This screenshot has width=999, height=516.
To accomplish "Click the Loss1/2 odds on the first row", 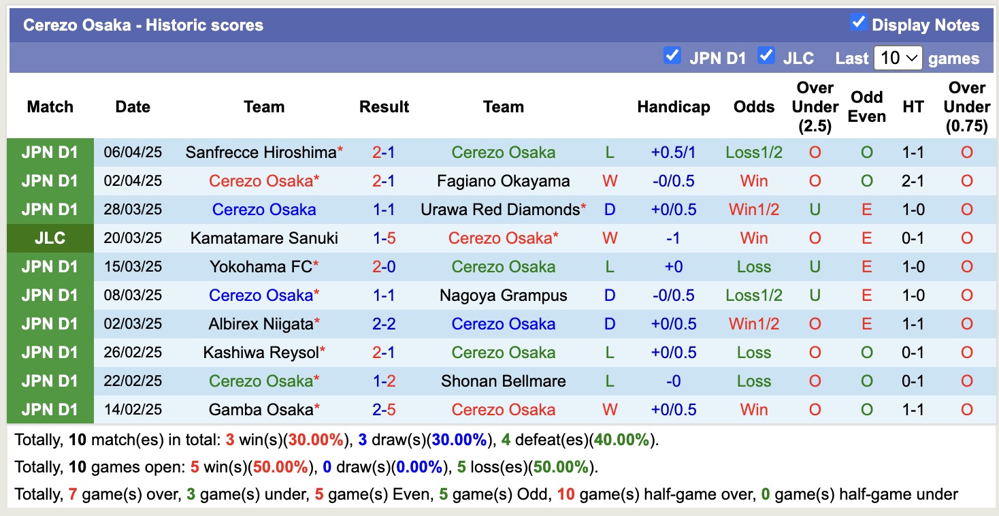I will (753, 152).
